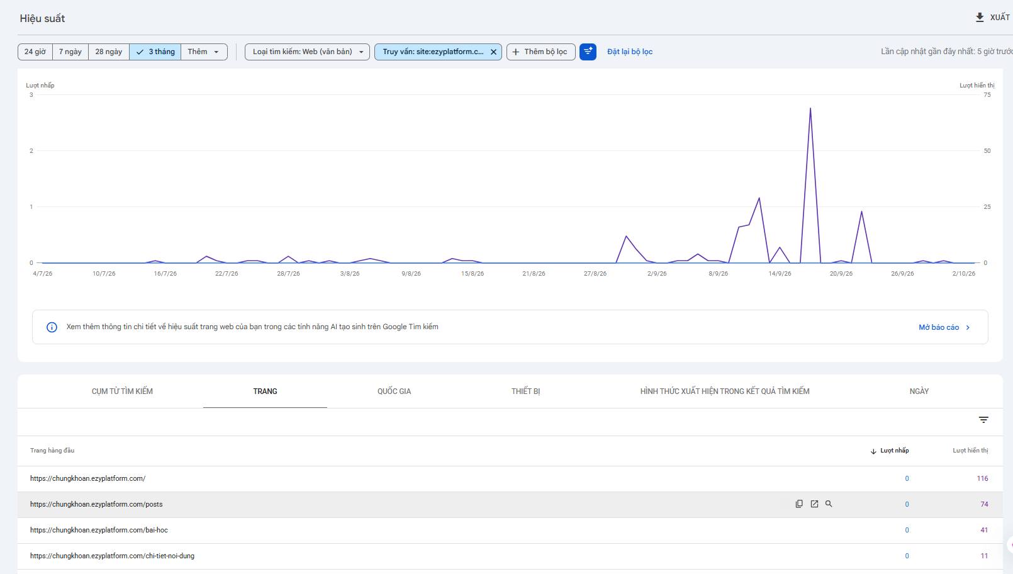This screenshot has height=574, width=1013.
Task: Click the Thêm bộ lọc button
Action: (x=541, y=52)
